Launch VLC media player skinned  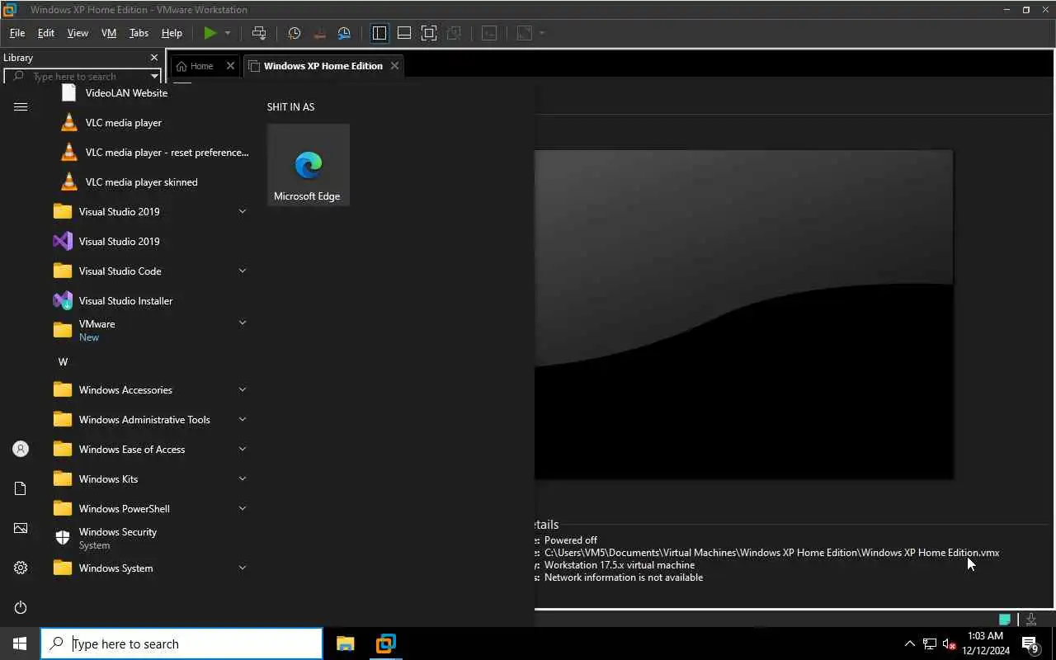pos(148,181)
